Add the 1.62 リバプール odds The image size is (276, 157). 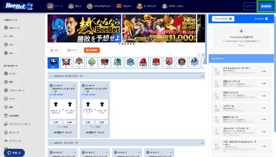[x=263, y=108]
